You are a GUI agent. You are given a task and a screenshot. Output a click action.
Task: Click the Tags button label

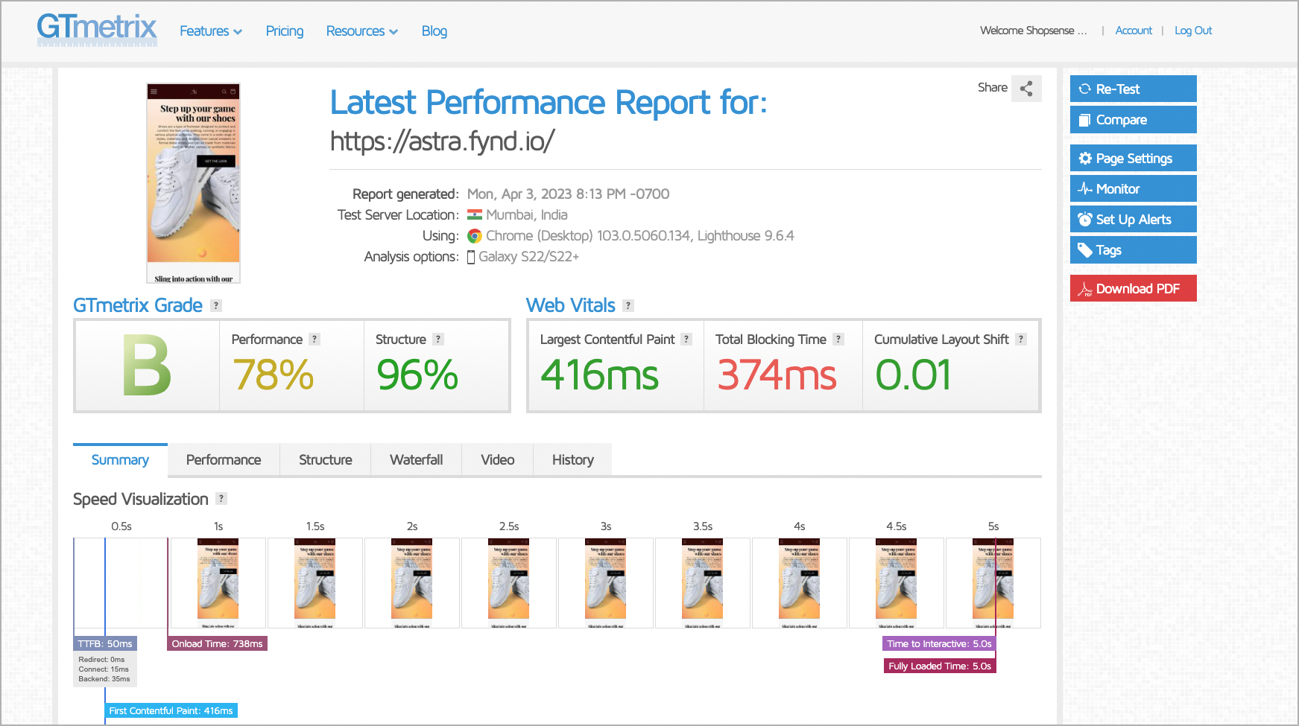[1109, 250]
